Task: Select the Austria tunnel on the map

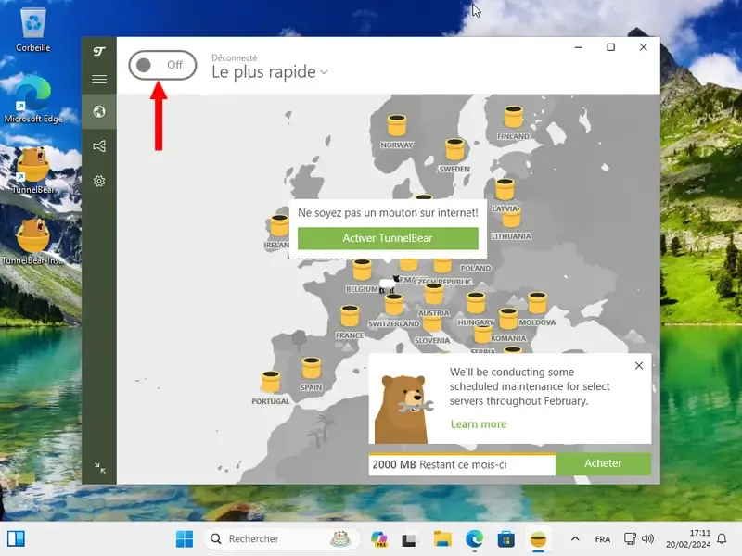Action: coord(433,294)
